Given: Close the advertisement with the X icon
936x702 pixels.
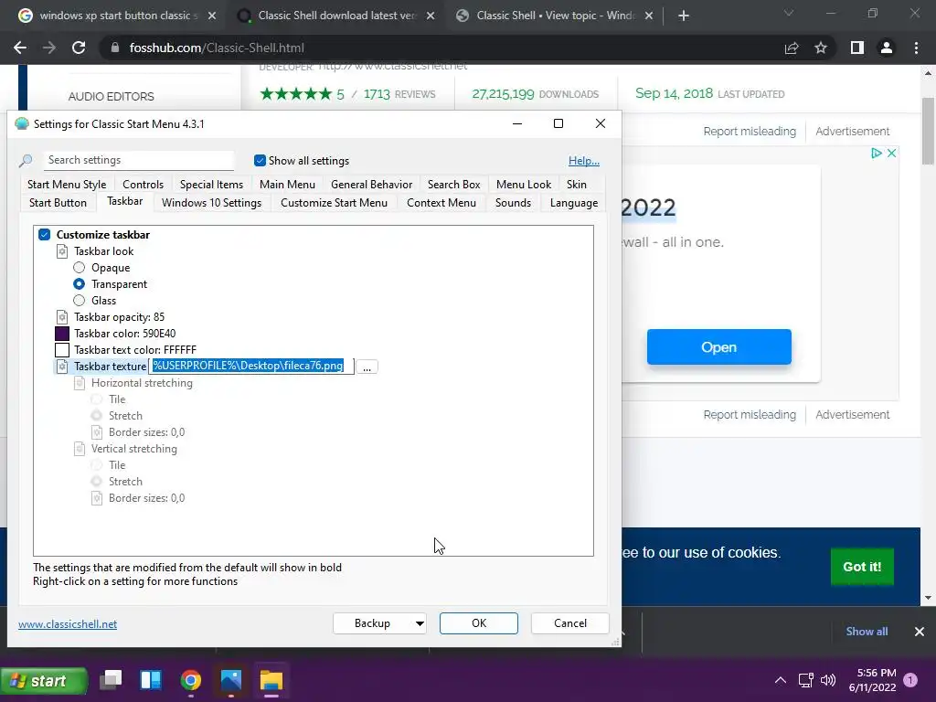Looking at the screenshot, I should coord(891,154).
